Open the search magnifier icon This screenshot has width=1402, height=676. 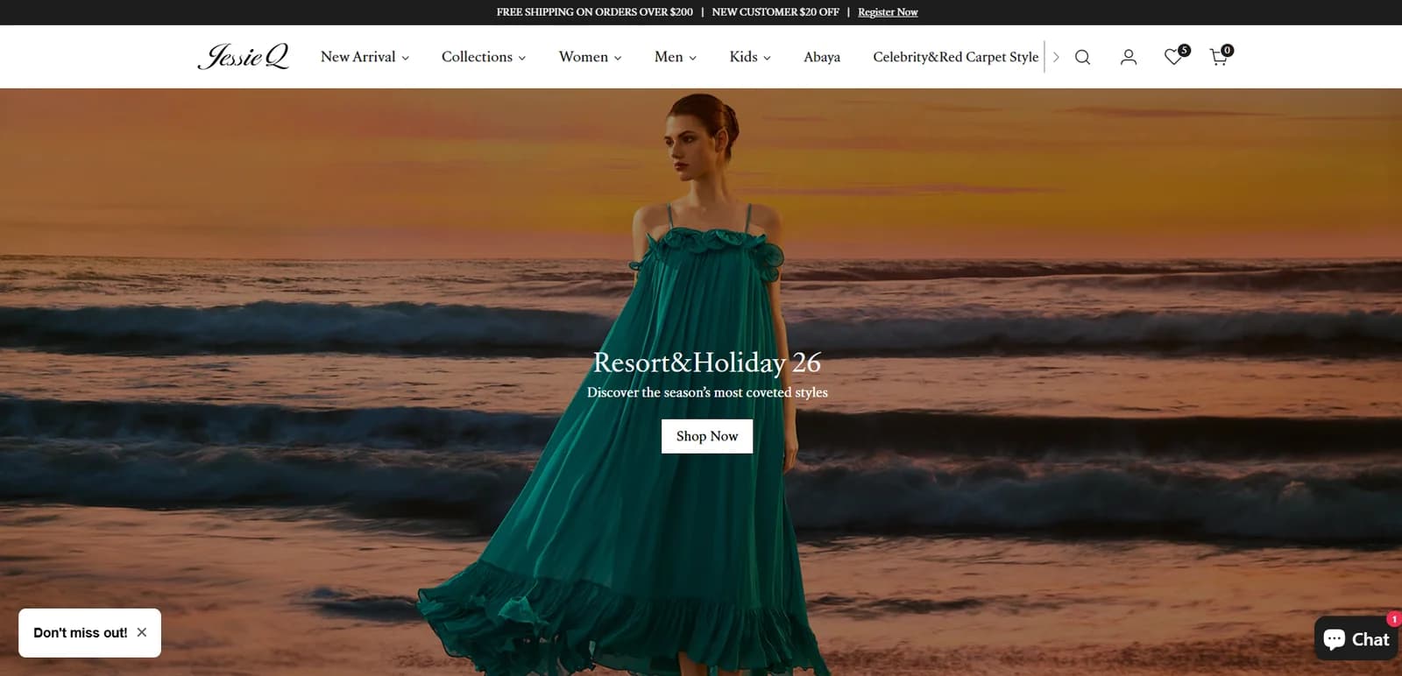1082,57
